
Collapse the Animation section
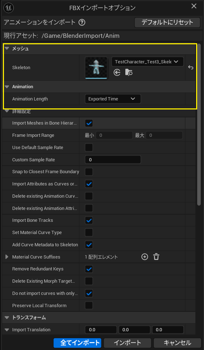7,87
